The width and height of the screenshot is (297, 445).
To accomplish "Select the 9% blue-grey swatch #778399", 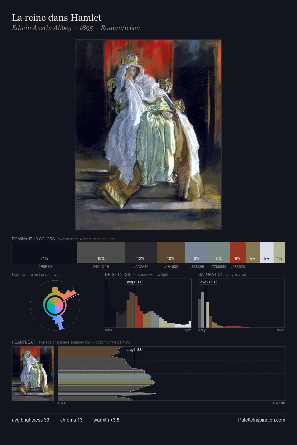I will coord(197,252).
